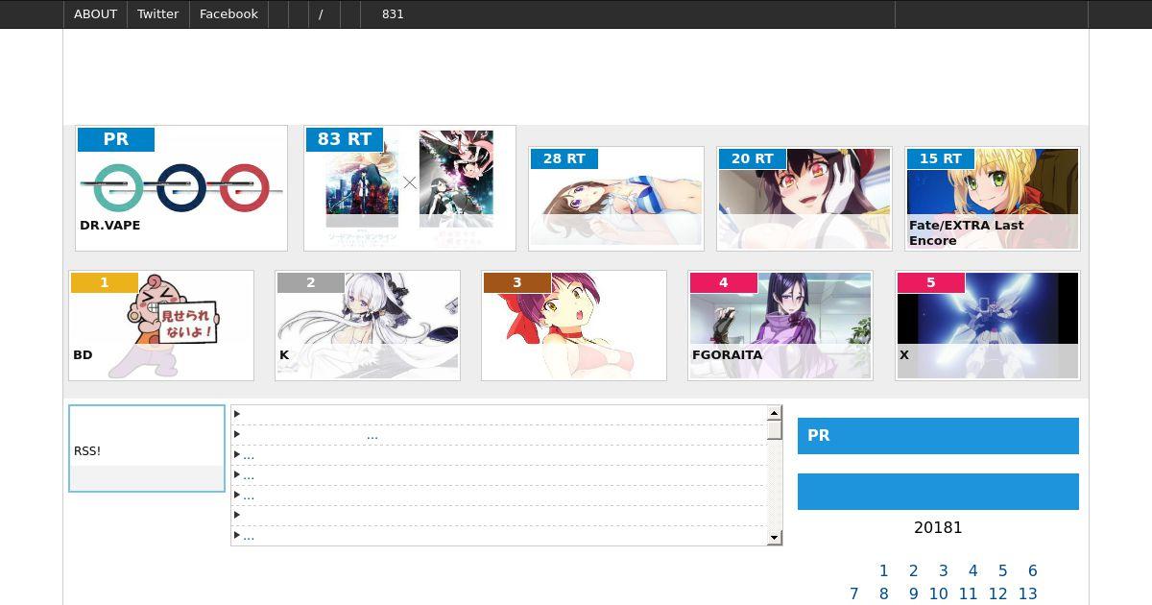The image size is (1152, 605).
Task: Open the Fate/EXTRA Last Encore card
Action: (993, 199)
